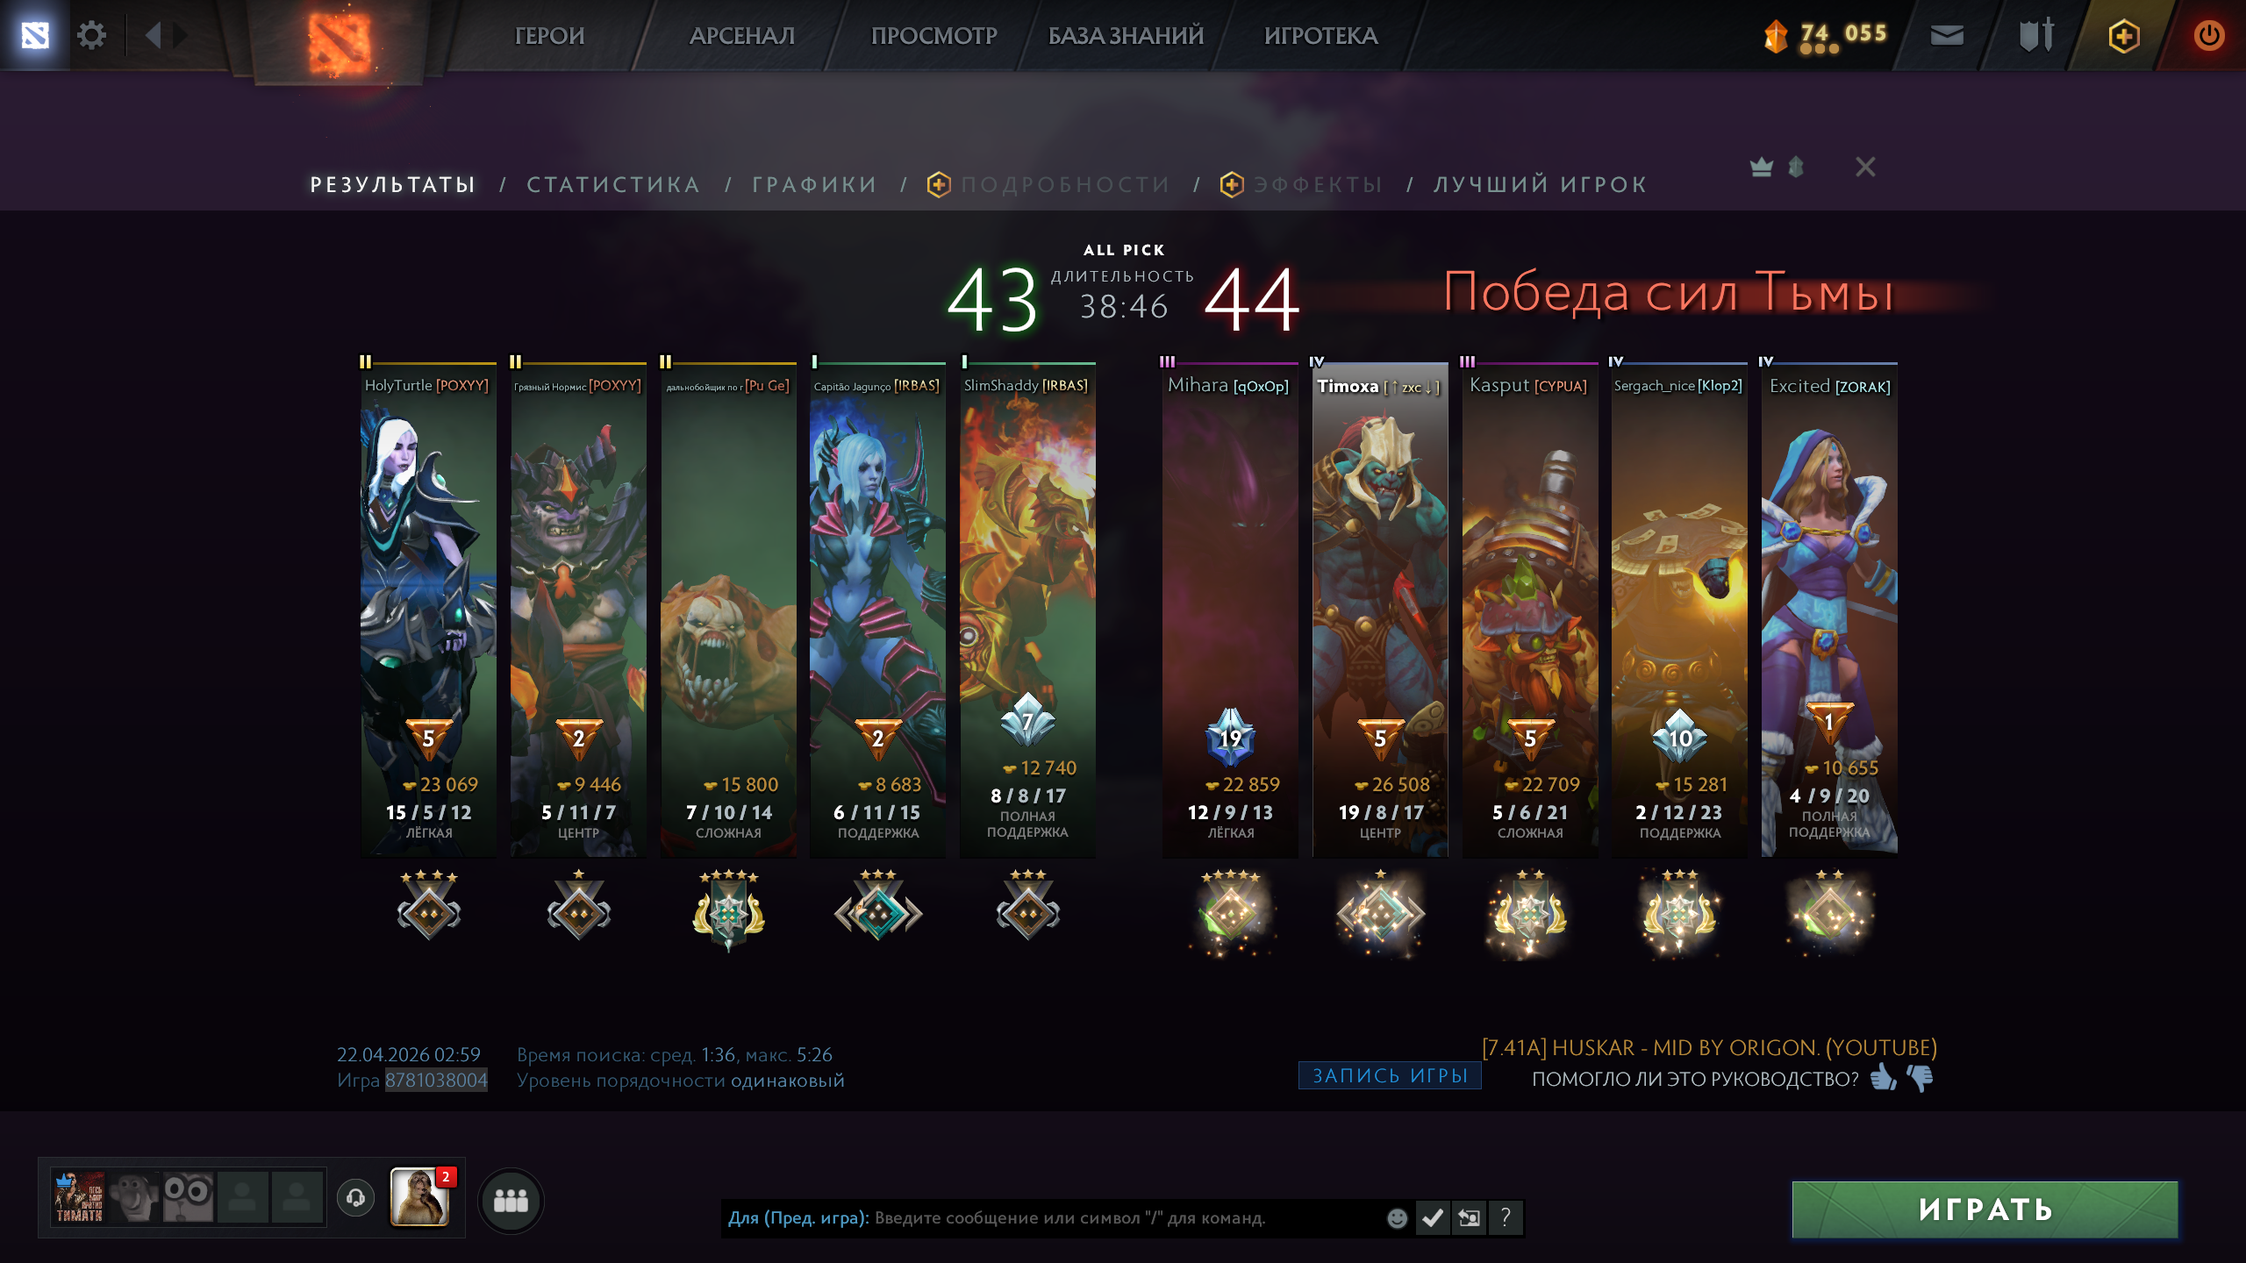Open the ГРАФИКИ tab

point(815,184)
